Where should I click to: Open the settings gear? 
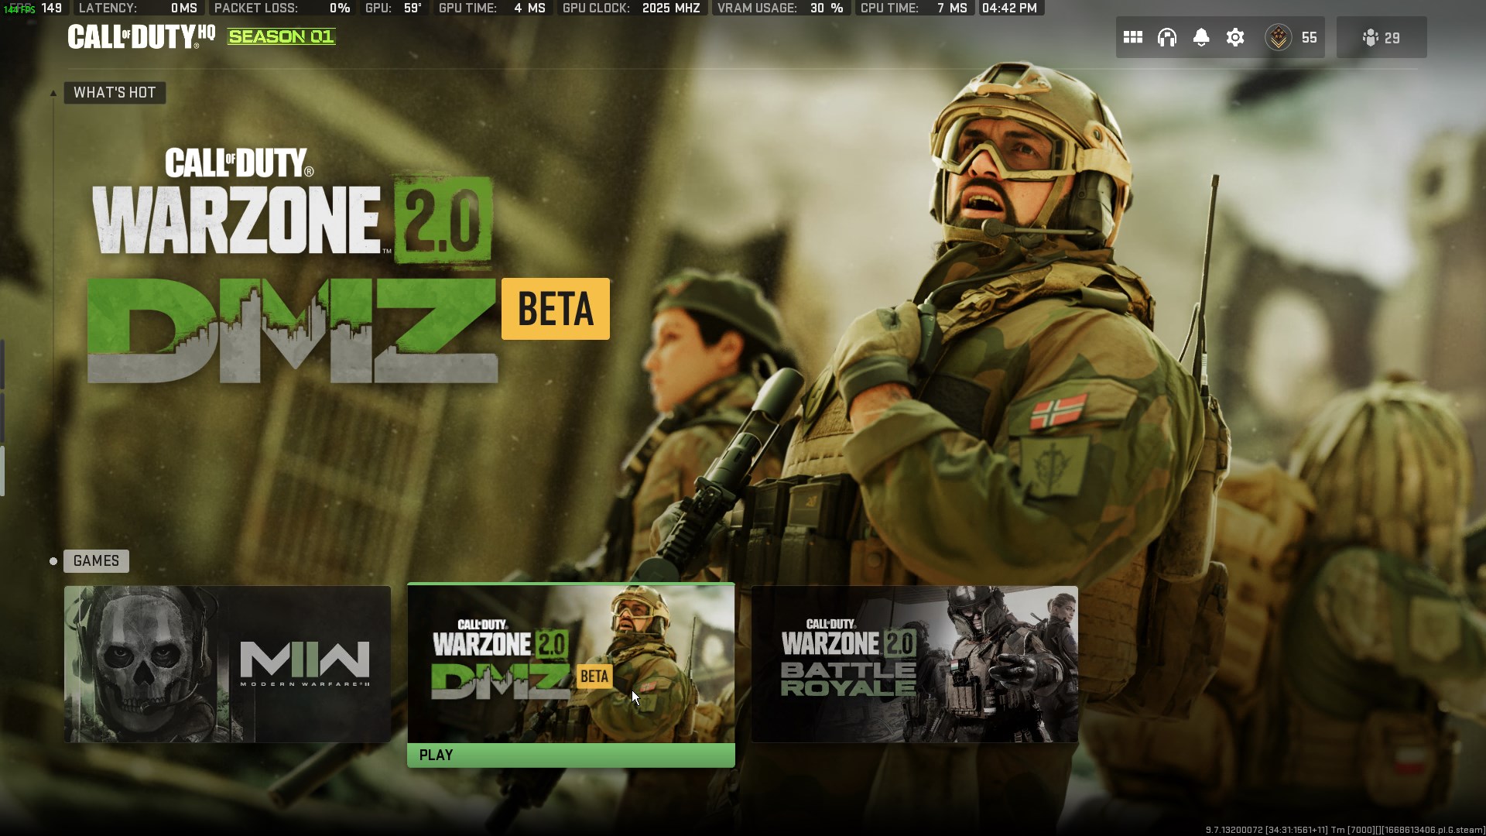(1235, 37)
